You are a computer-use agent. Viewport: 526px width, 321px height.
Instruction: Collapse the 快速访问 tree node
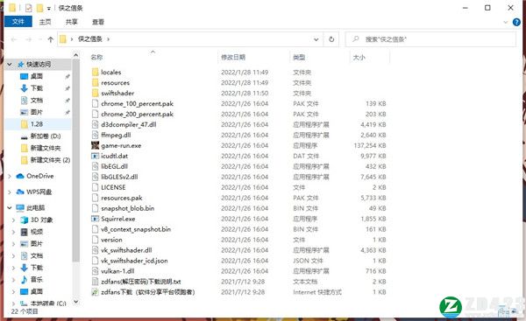point(10,64)
